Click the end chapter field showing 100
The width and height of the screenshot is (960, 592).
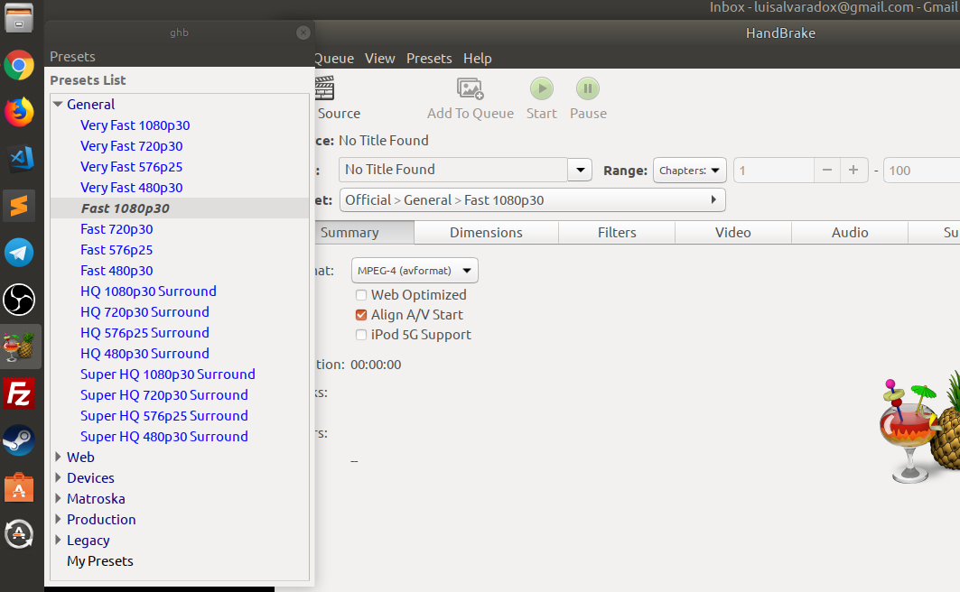921,170
